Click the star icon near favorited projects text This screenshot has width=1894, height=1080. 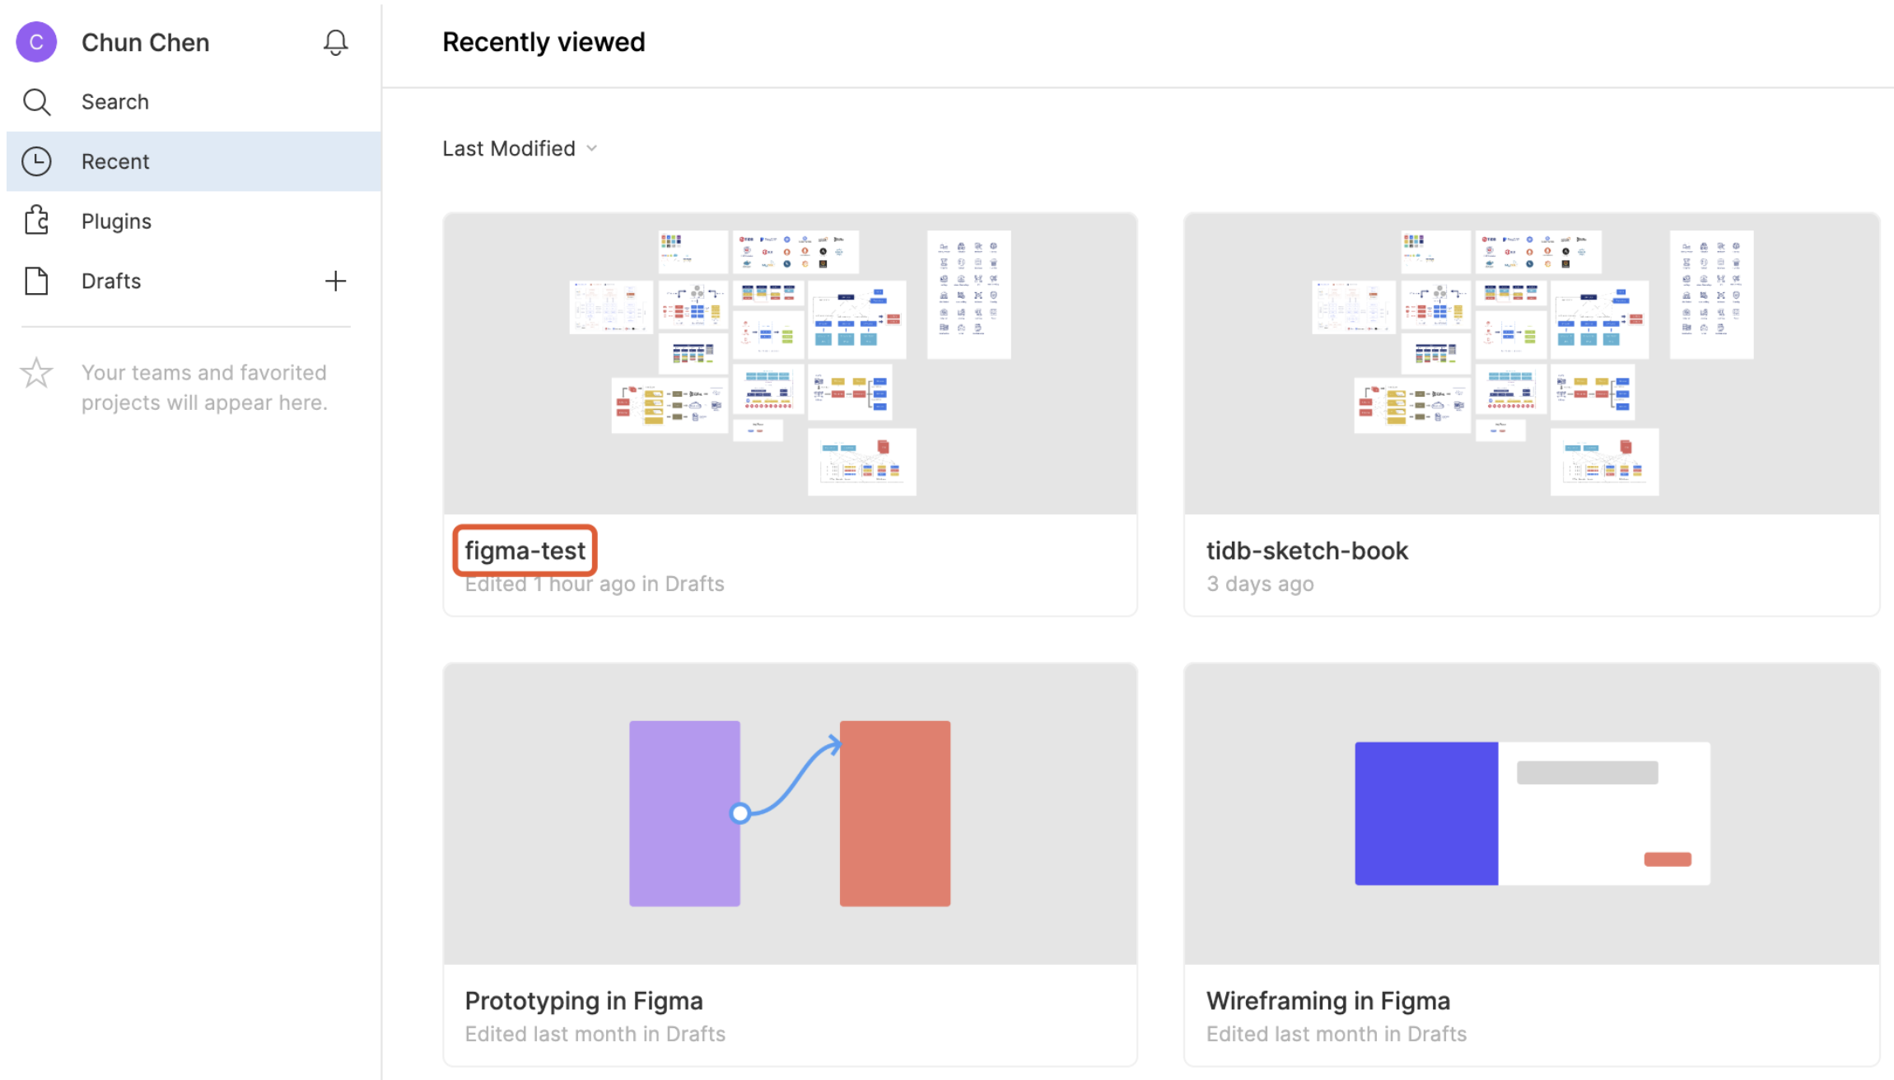(36, 373)
